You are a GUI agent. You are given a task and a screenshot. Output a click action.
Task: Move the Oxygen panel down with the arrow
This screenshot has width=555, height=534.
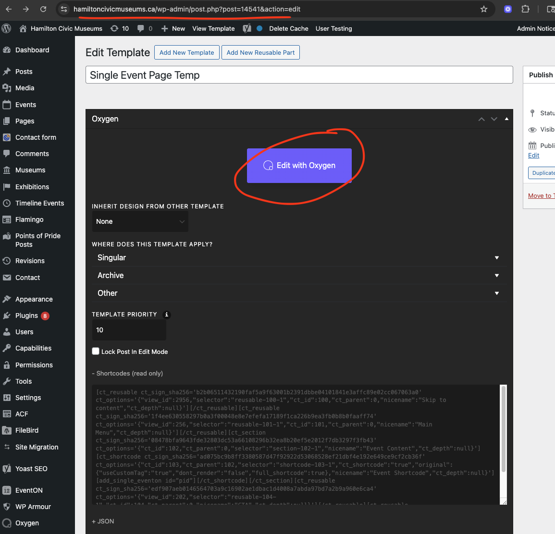[494, 119]
